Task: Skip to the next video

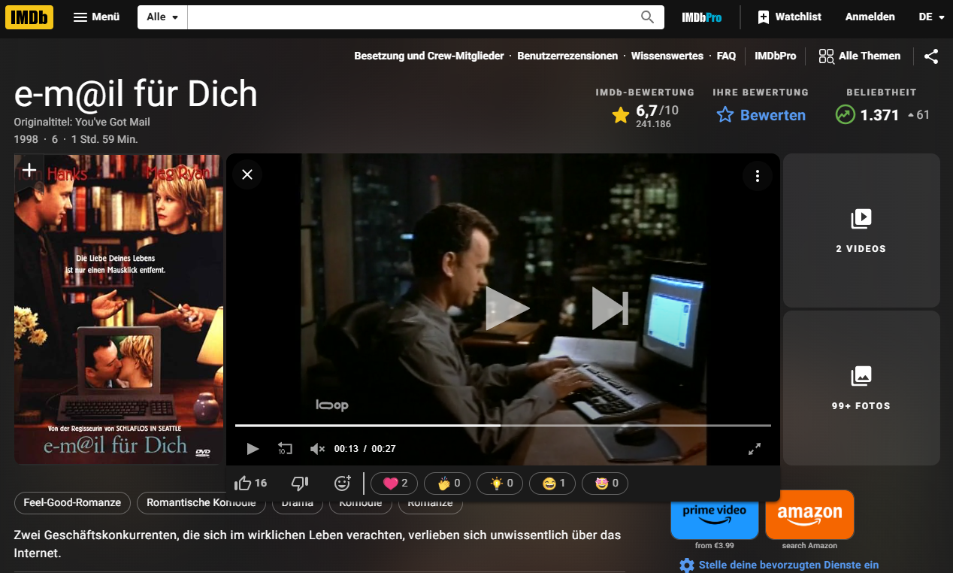Action: 610,308
